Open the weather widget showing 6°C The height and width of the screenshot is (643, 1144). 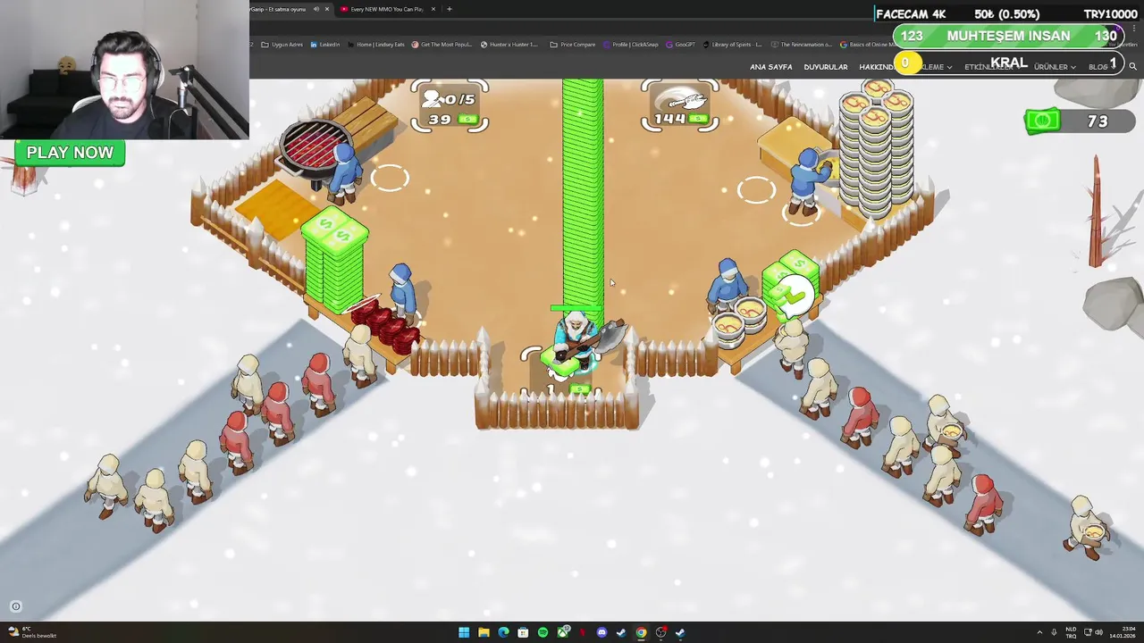tap(32, 632)
